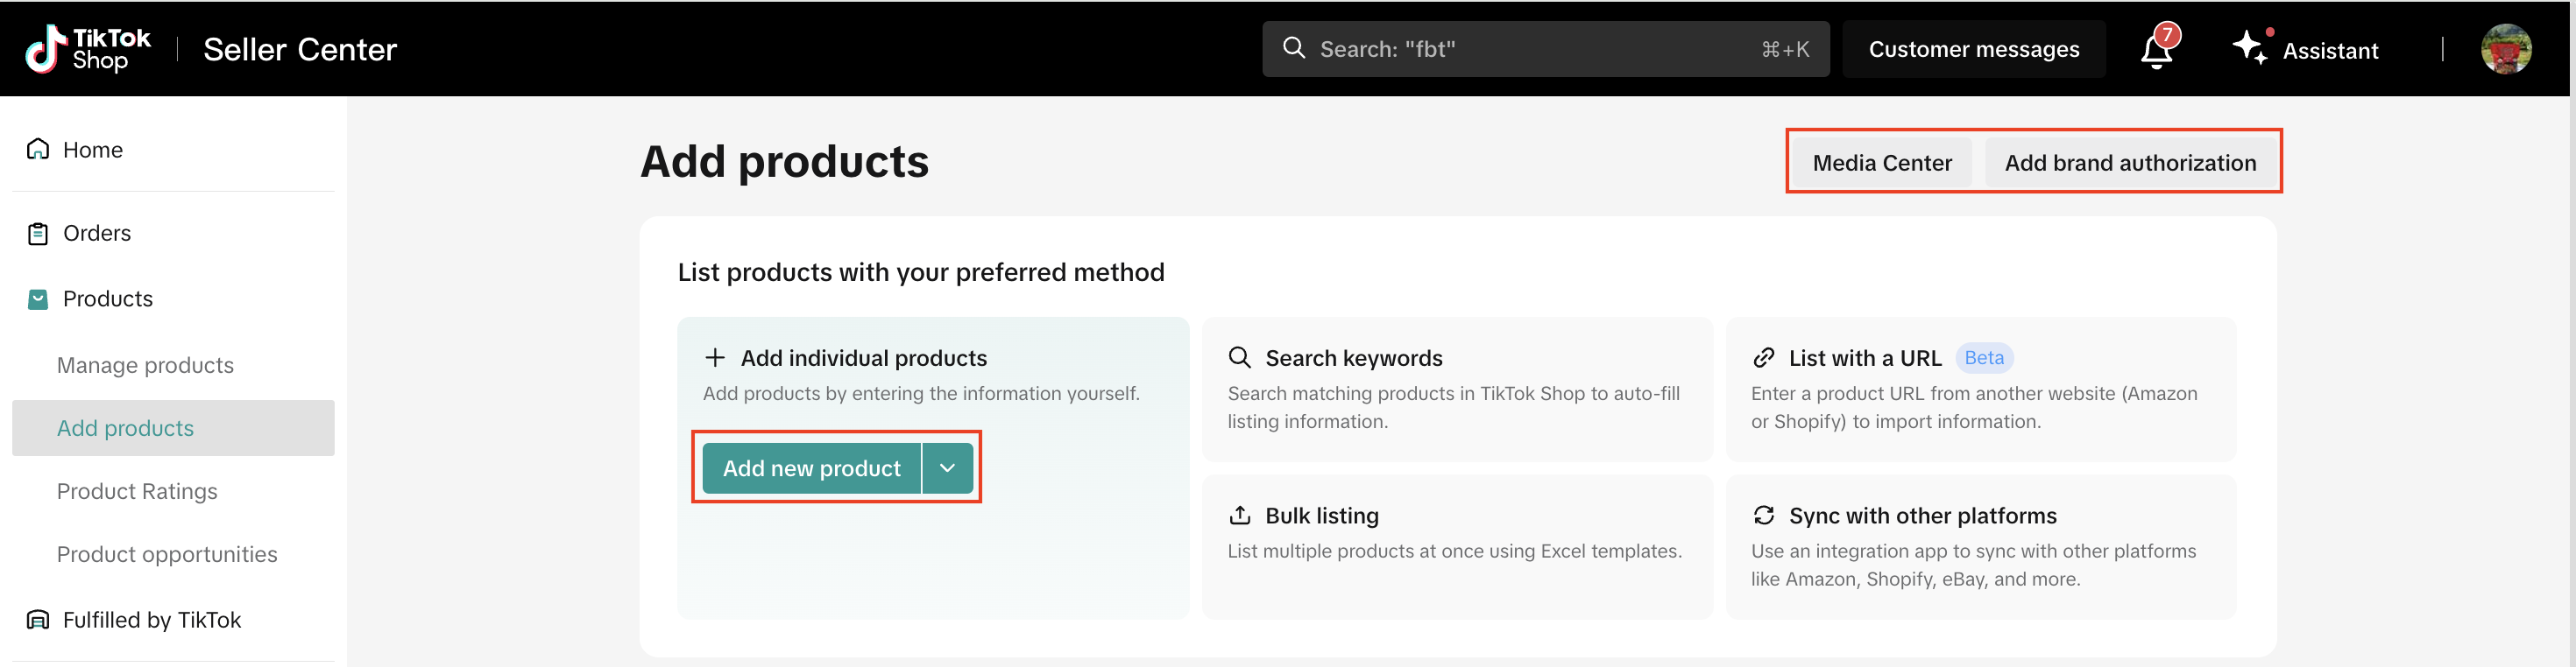Expand the Add new product dropdown arrow
The image size is (2576, 667).
pos(947,468)
